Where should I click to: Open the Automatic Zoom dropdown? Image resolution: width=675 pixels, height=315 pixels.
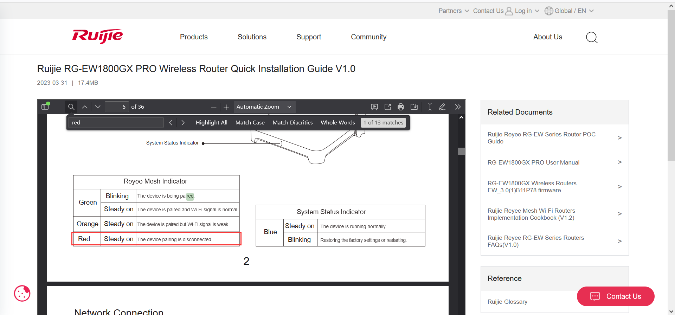(x=264, y=107)
